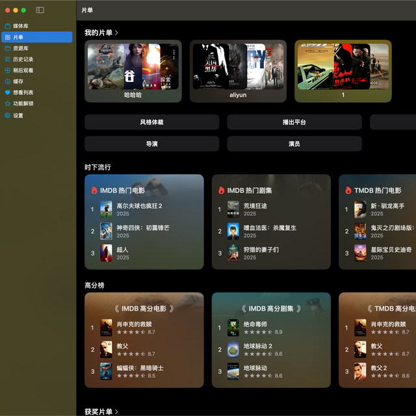The image size is (416, 416).
Task: Open the 地球脉动 2 poster
Action: coord(233,350)
